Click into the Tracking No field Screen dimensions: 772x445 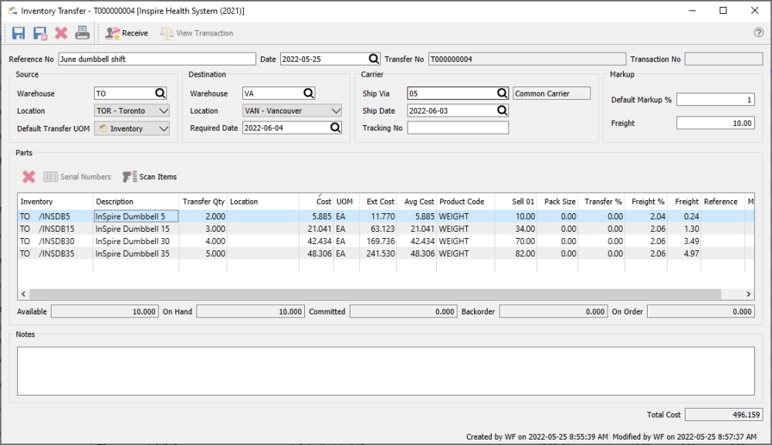click(x=458, y=128)
